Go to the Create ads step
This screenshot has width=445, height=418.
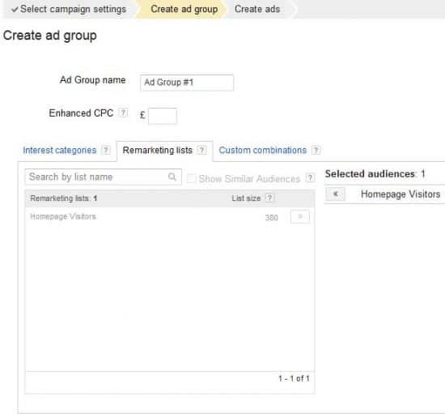click(x=257, y=9)
